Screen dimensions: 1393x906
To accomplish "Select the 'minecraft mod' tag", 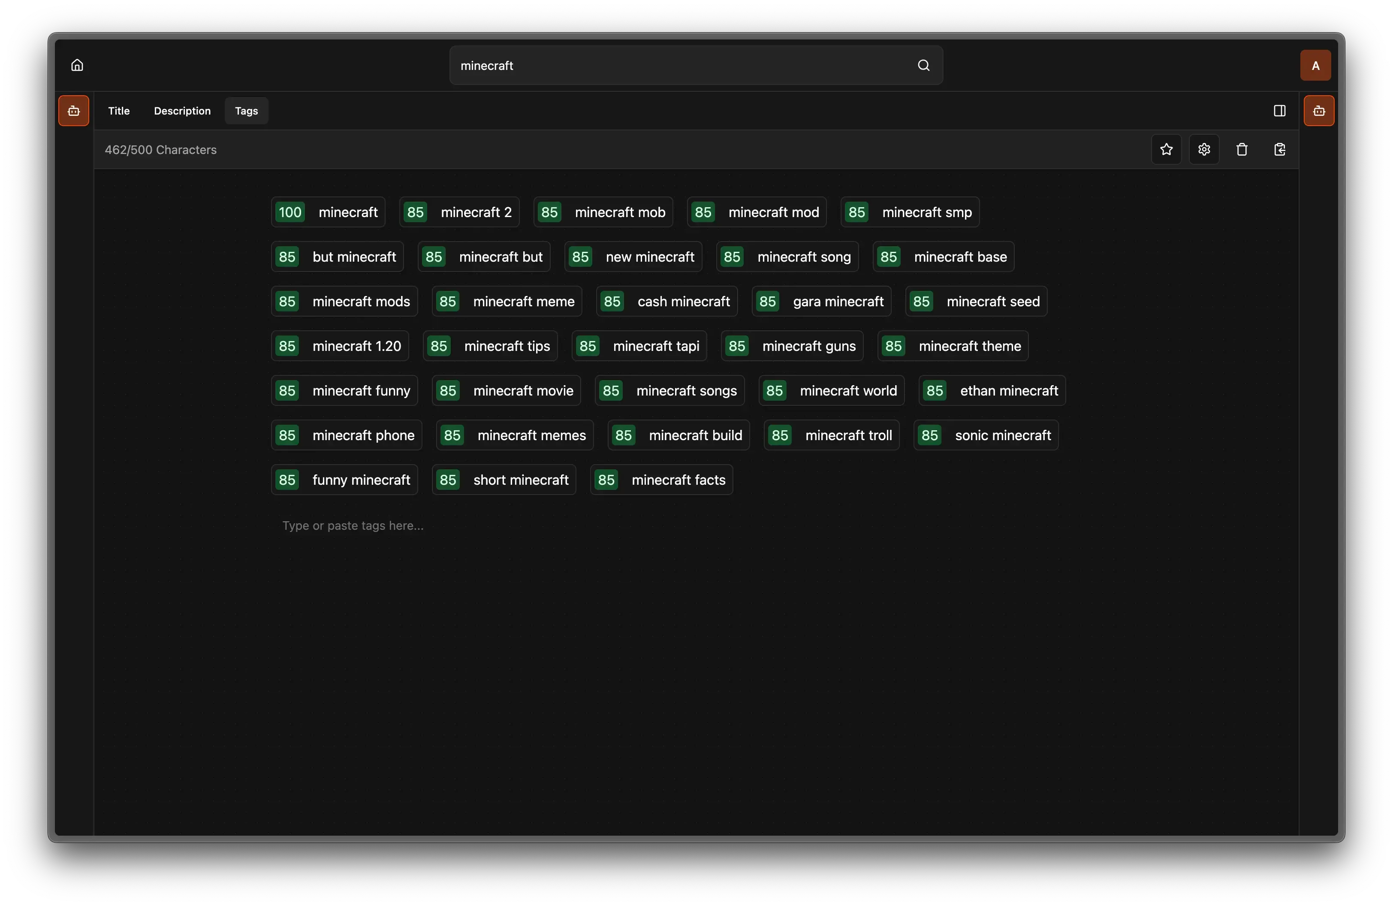I will pyautogui.click(x=756, y=212).
